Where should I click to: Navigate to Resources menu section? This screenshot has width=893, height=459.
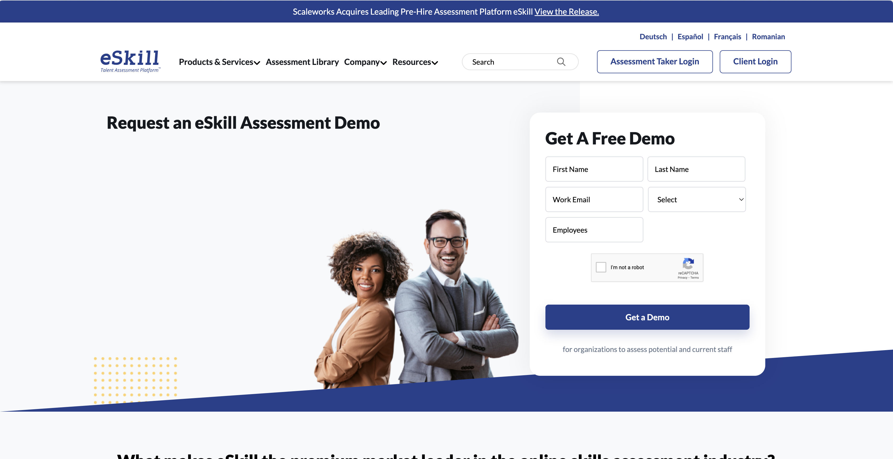point(415,61)
